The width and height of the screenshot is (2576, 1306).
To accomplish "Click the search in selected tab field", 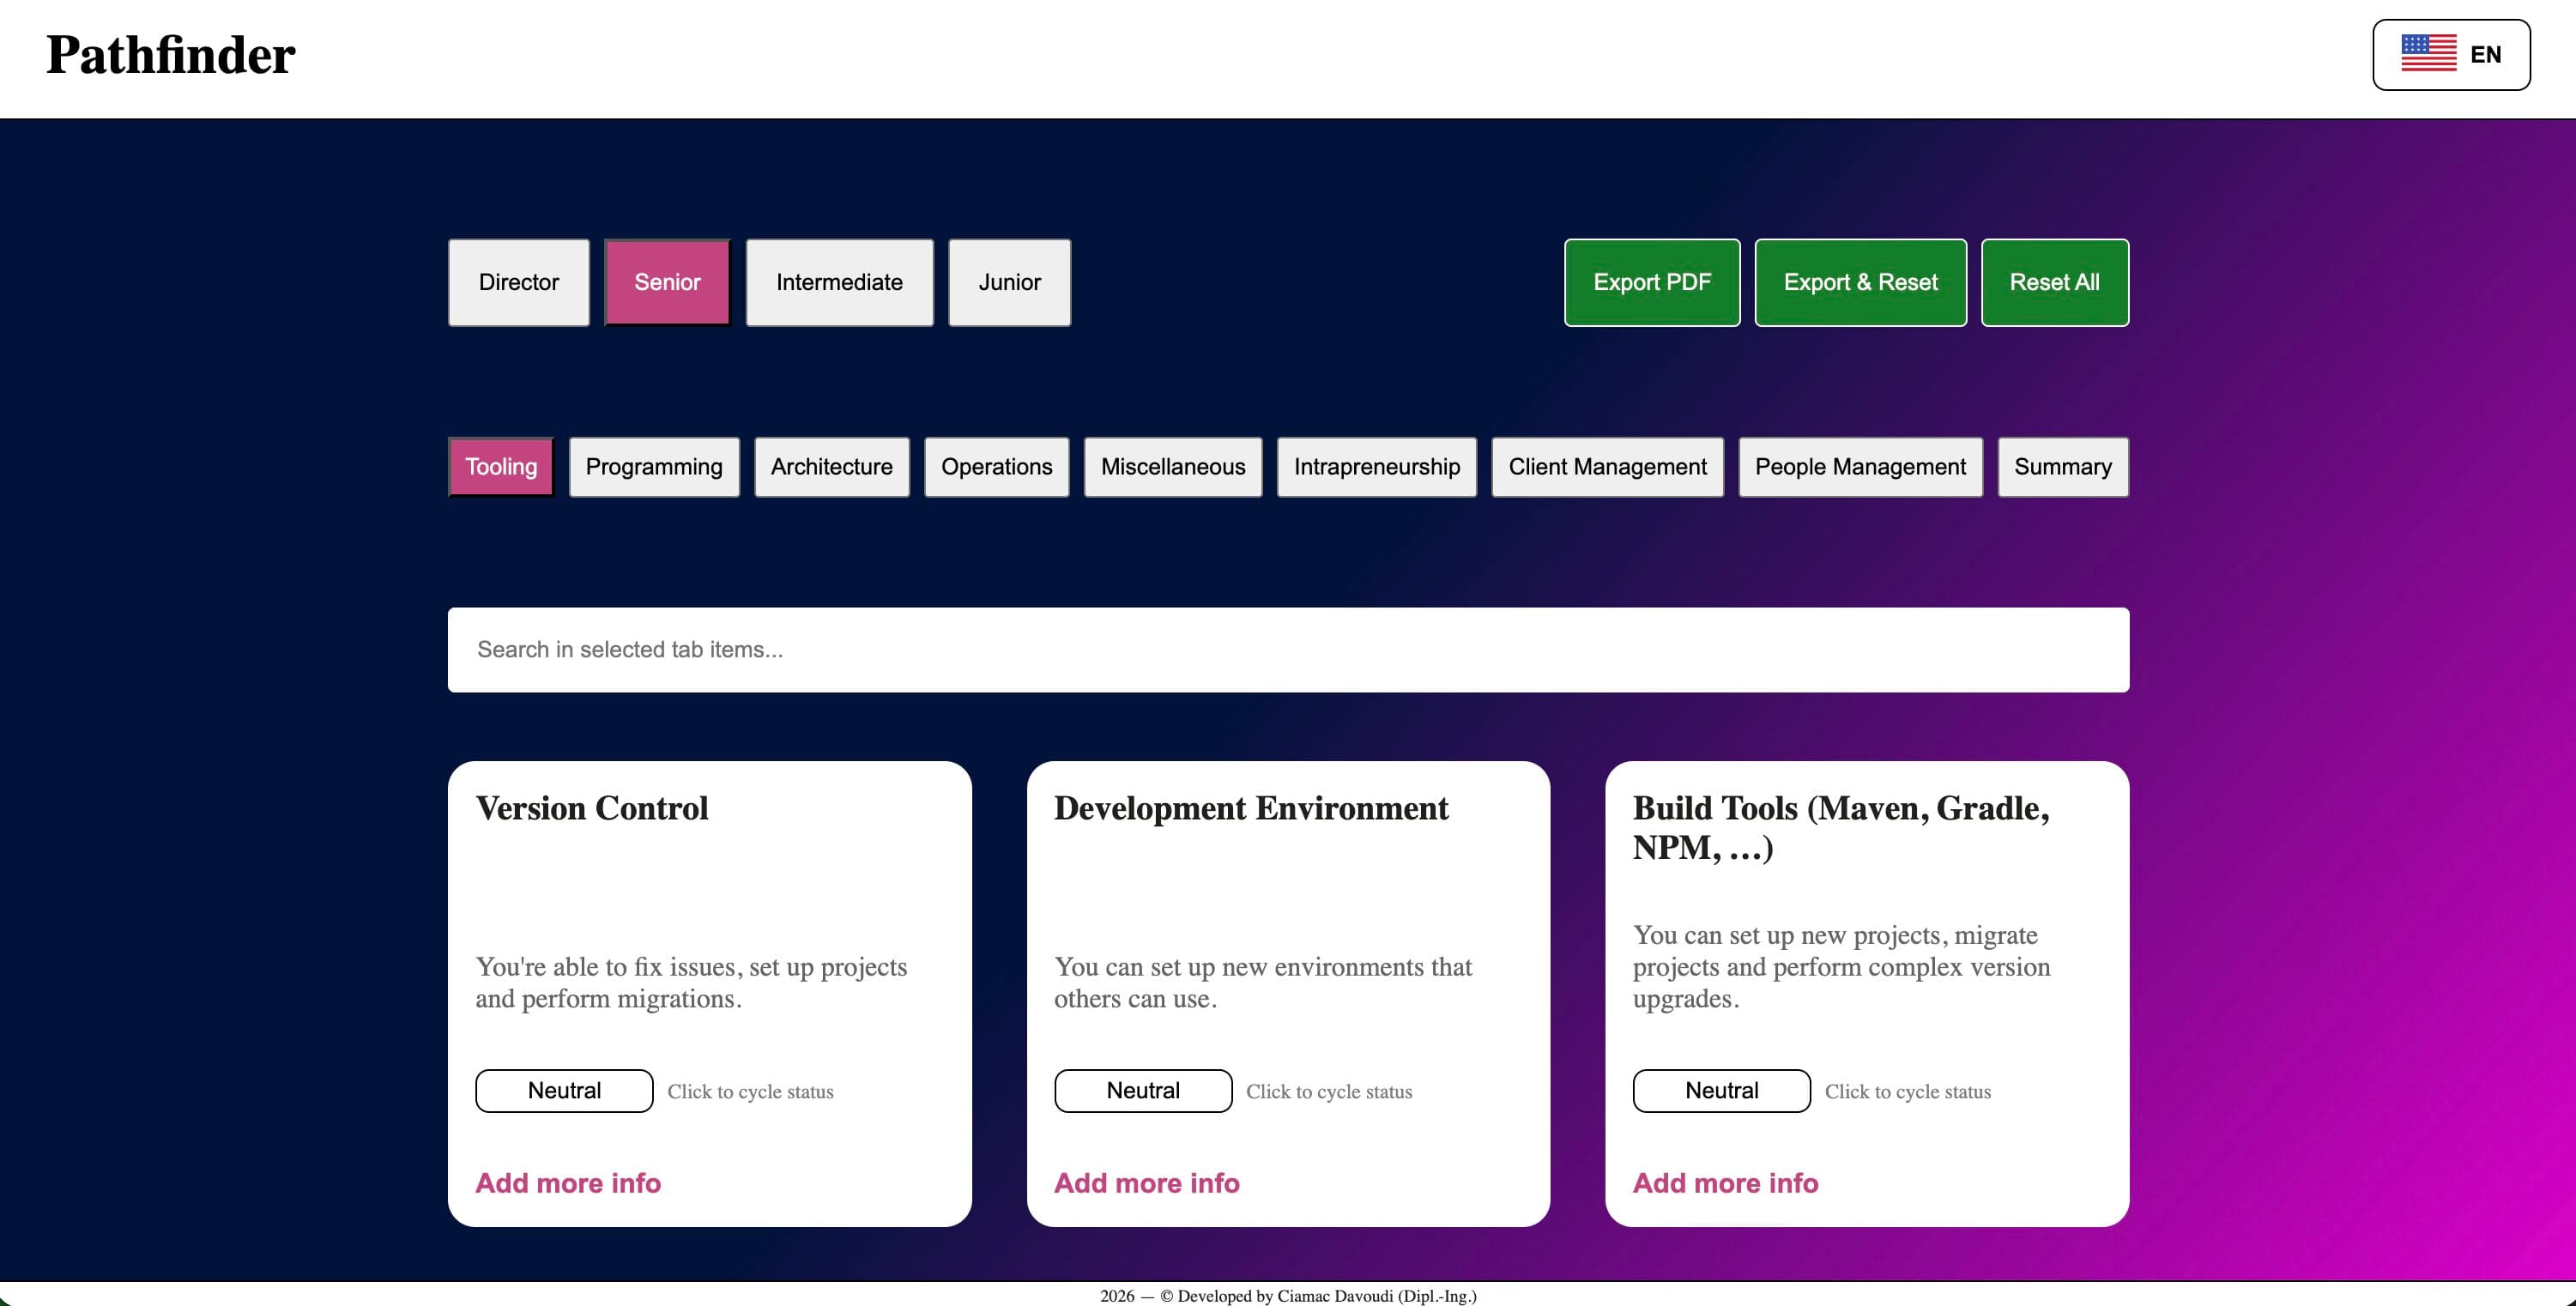I will point(1288,650).
